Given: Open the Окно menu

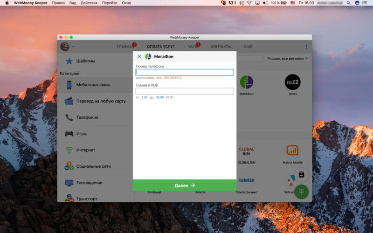Looking at the screenshot, I should pyautogui.click(x=126, y=3).
